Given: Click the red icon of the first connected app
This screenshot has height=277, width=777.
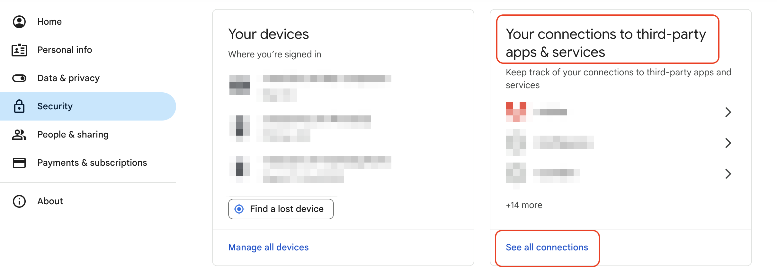Looking at the screenshot, I should (x=516, y=112).
